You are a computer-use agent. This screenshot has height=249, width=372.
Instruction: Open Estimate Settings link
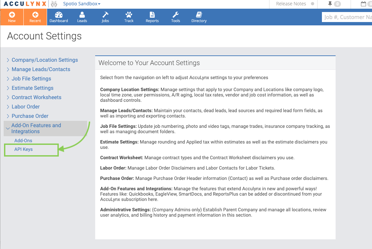coord(32,88)
